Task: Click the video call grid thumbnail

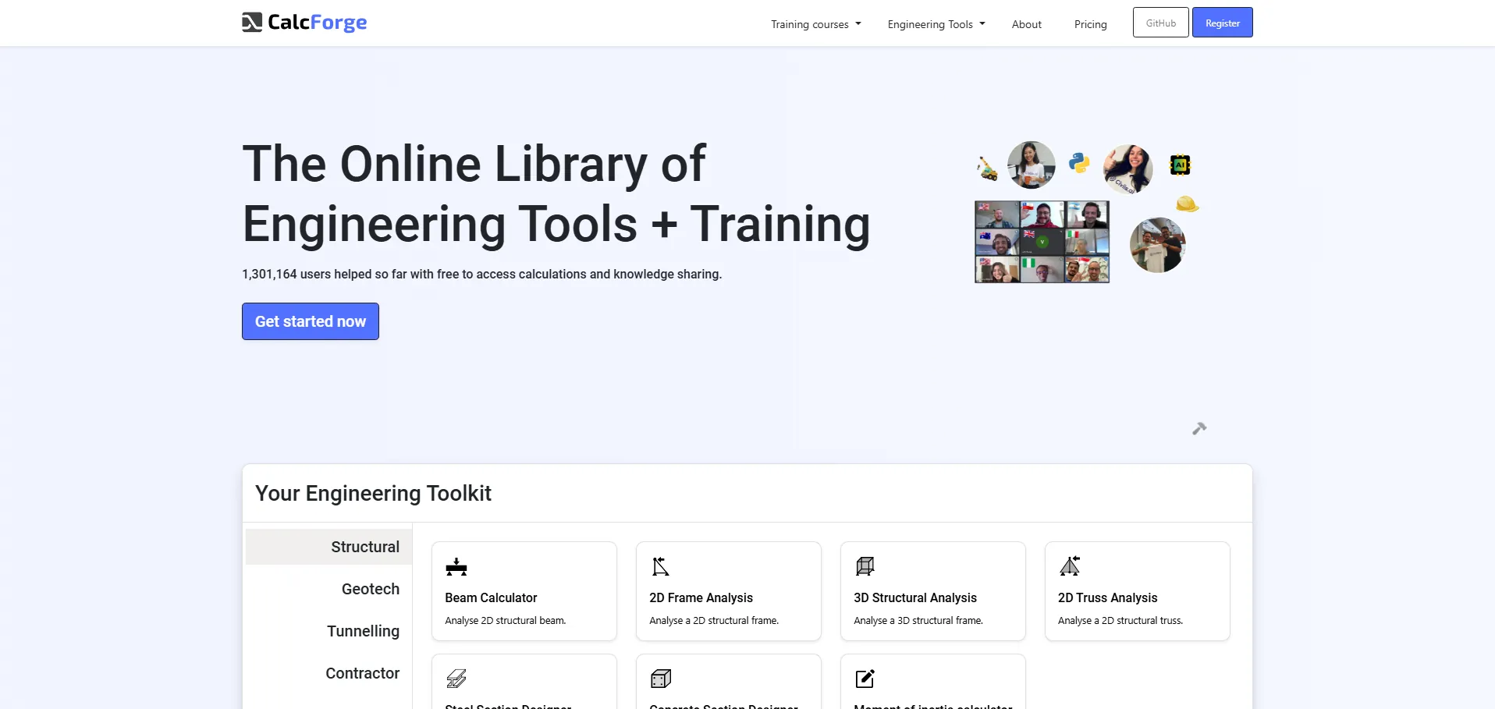Action: click(x=1042, y=242)
